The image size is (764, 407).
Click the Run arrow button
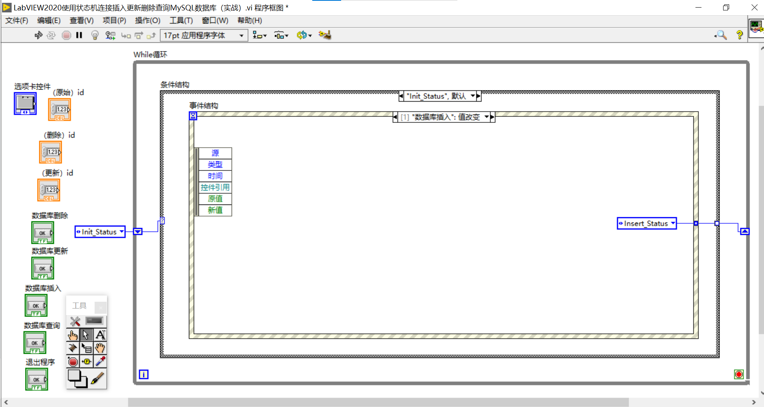tap(38, 35)
